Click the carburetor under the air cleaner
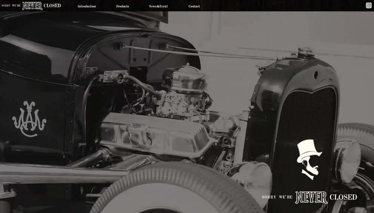The width and height of the screenshot is (374, 213). tap(180, 103)
